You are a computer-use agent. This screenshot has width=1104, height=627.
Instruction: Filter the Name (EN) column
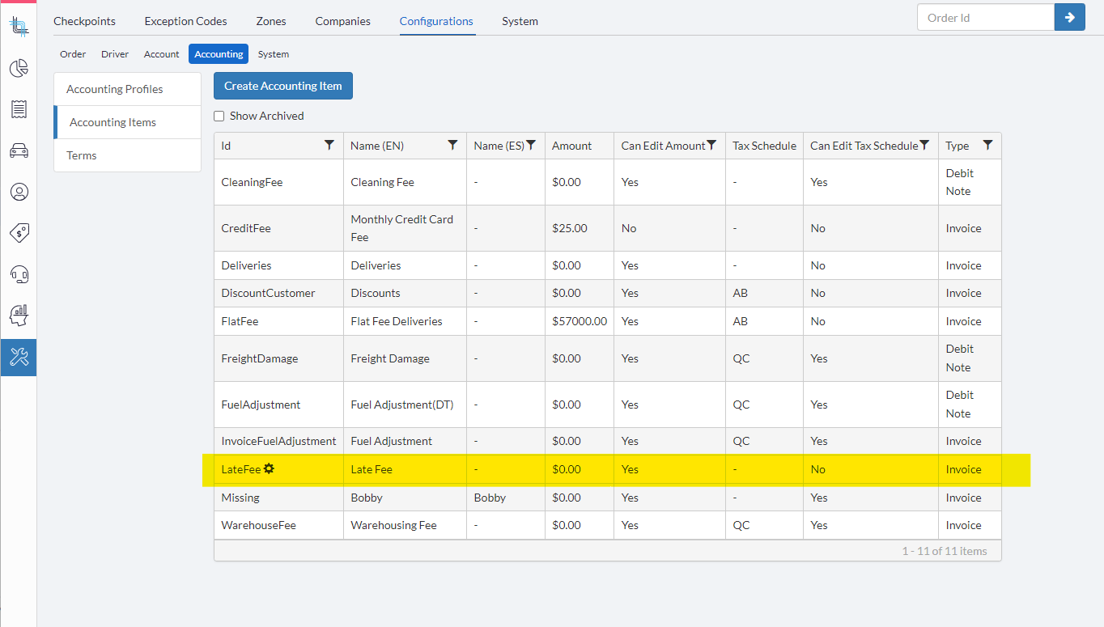452,145
